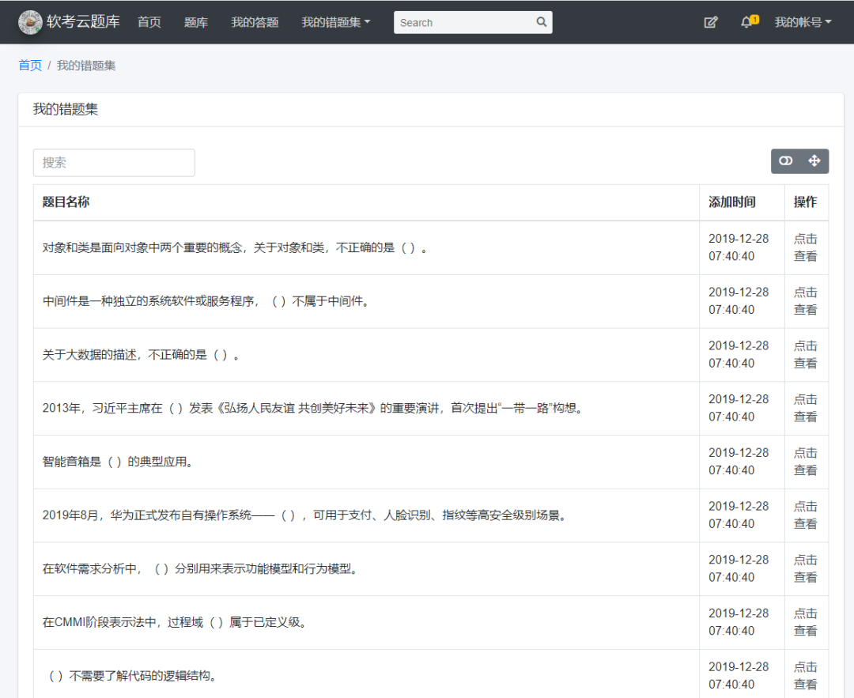854x698 pixels.
Task: Click the 操作 column header
Action: [805, 202]
